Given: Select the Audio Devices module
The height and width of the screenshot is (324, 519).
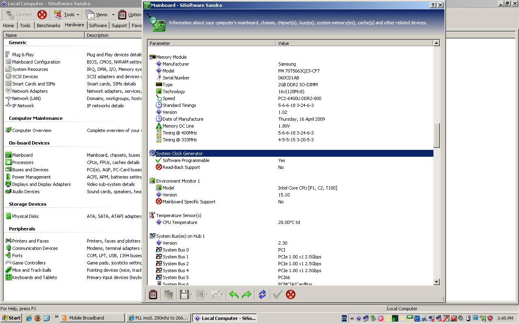Looking at the screenshot, I should (22, 192).
